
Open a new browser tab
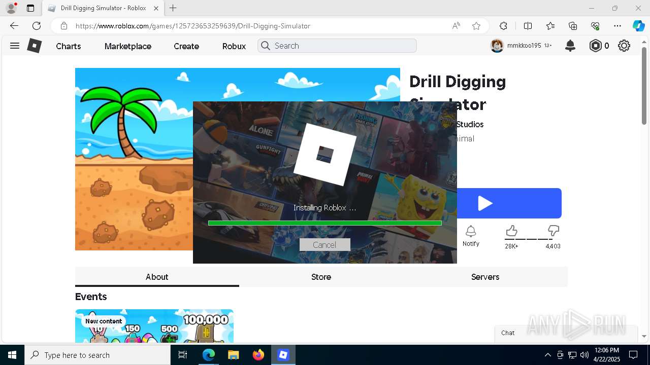[x=173, y=8]
